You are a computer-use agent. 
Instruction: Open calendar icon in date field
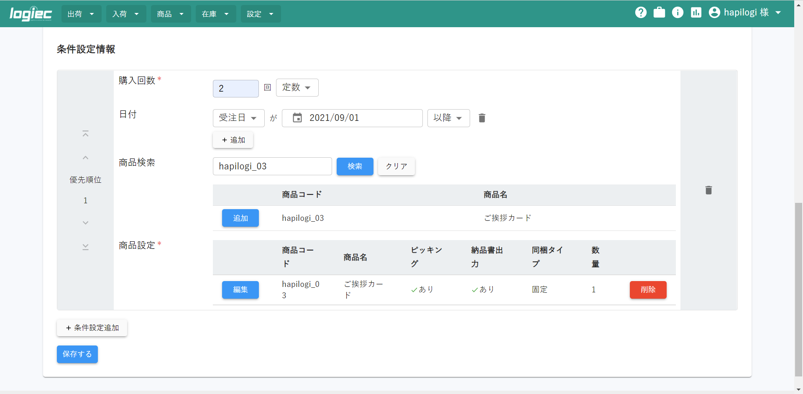click(297, 118)
